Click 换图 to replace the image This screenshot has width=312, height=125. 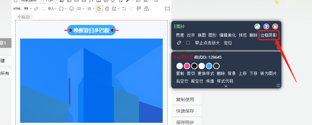202,35
